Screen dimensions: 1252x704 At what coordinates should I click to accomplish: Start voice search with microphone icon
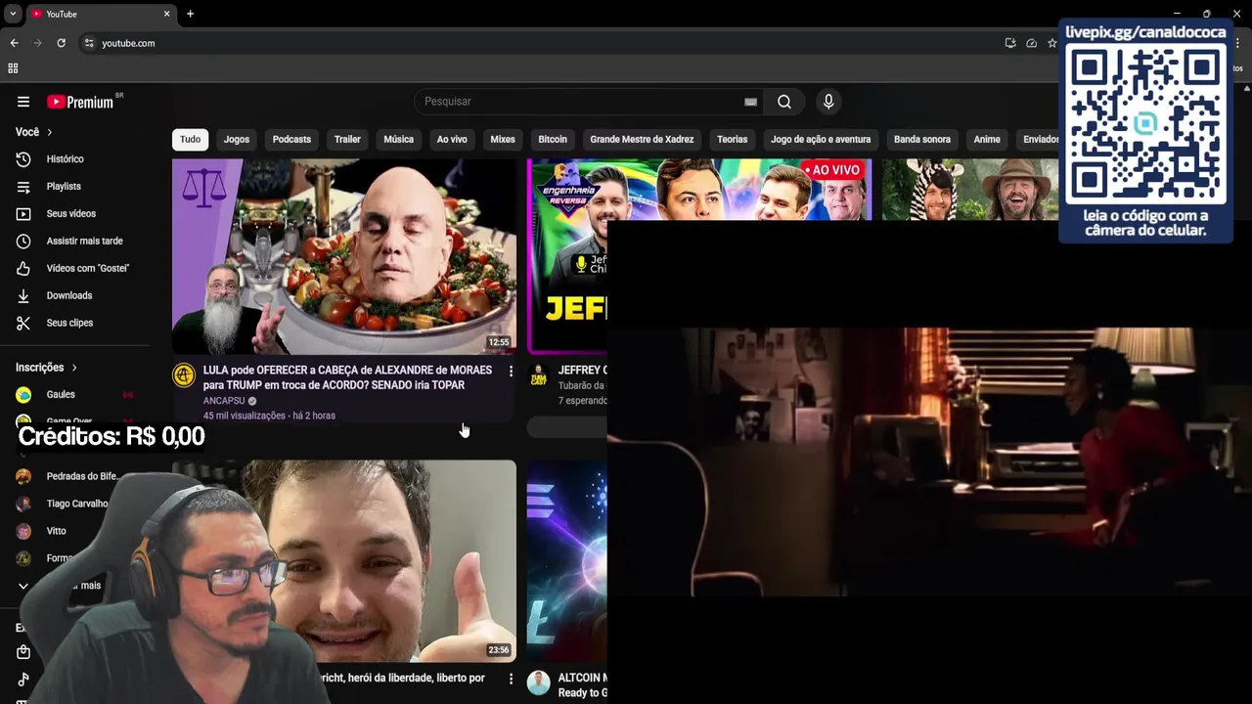pos(828,102)
